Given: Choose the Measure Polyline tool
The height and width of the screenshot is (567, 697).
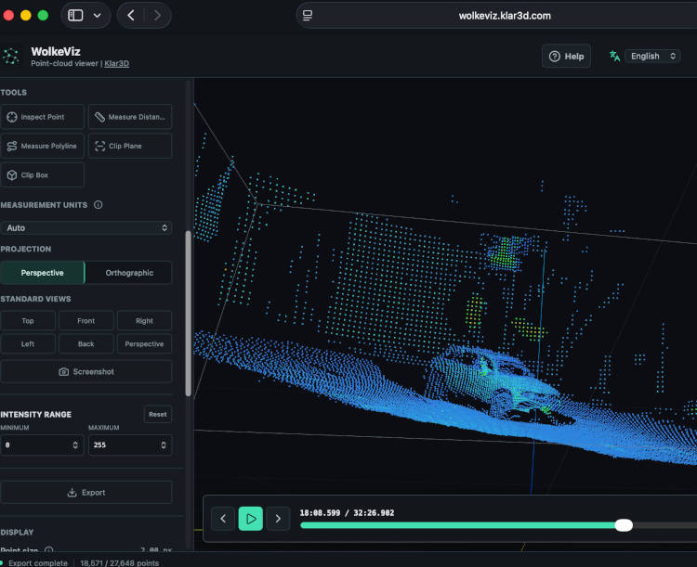Looking at the screenshot, I should [x=42, y=146].
